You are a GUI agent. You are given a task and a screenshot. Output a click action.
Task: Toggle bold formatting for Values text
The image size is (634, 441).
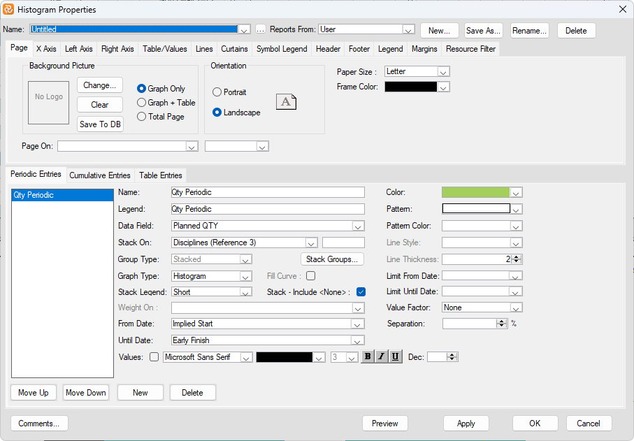click(x=367, y=356)
